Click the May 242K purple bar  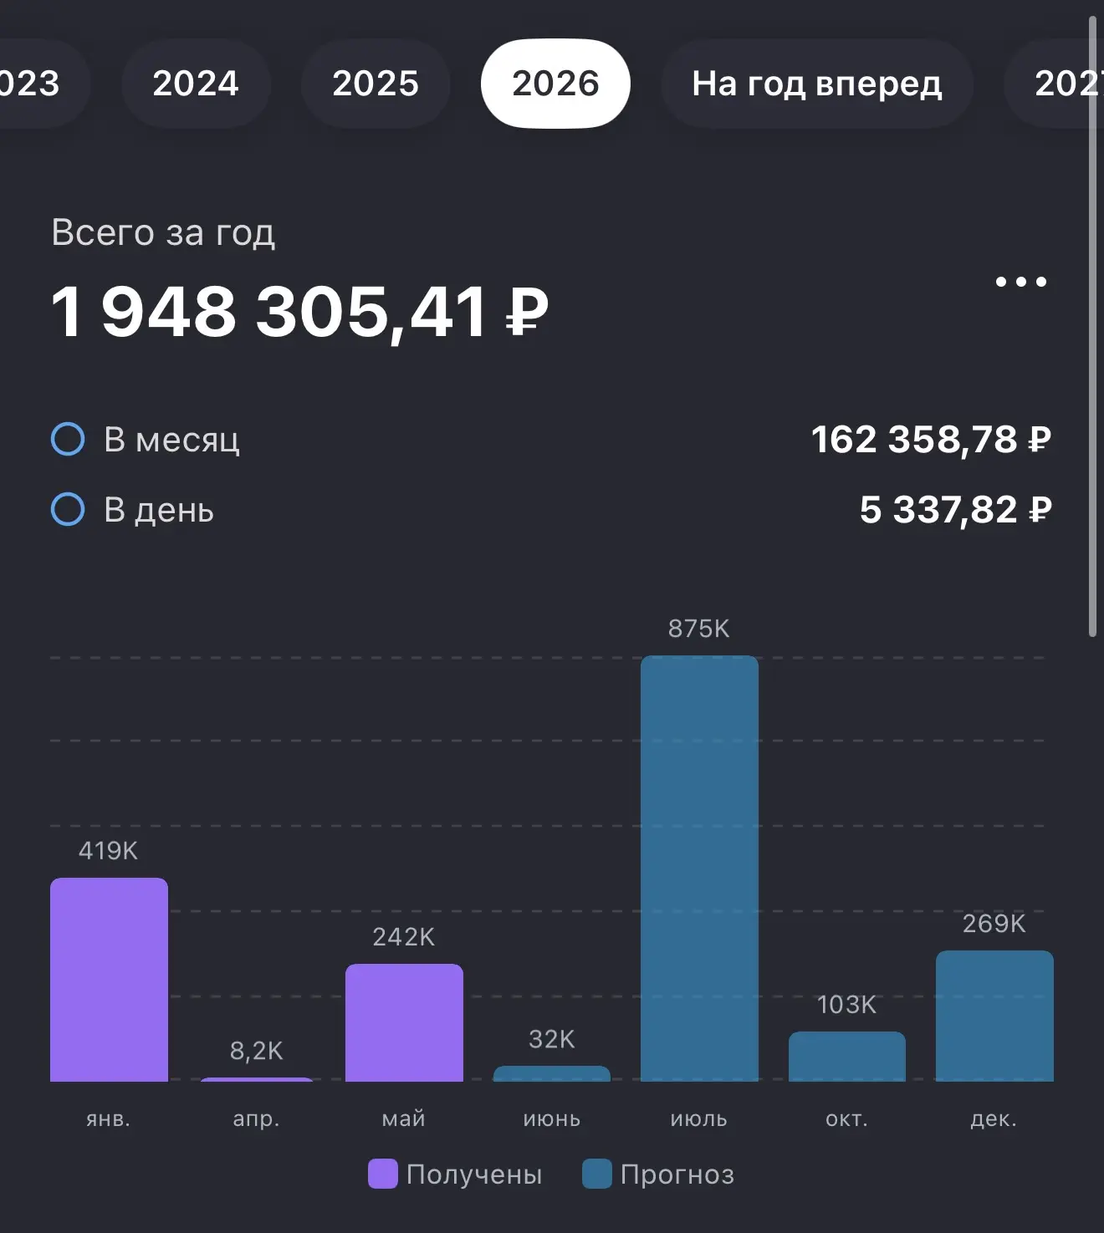[404, 1022]
